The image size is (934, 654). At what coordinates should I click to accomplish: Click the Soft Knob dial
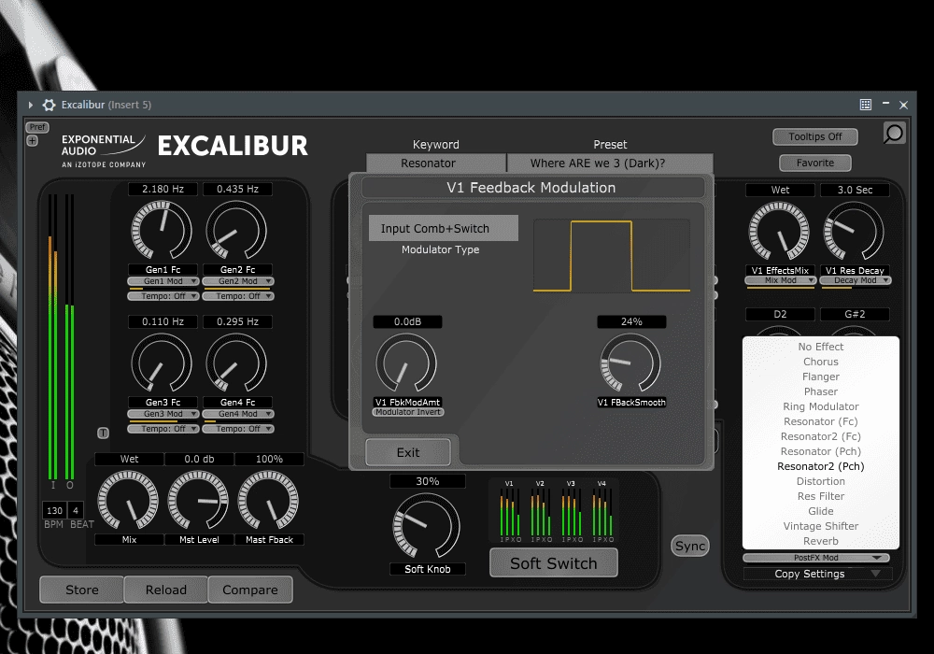click(427, 526)
